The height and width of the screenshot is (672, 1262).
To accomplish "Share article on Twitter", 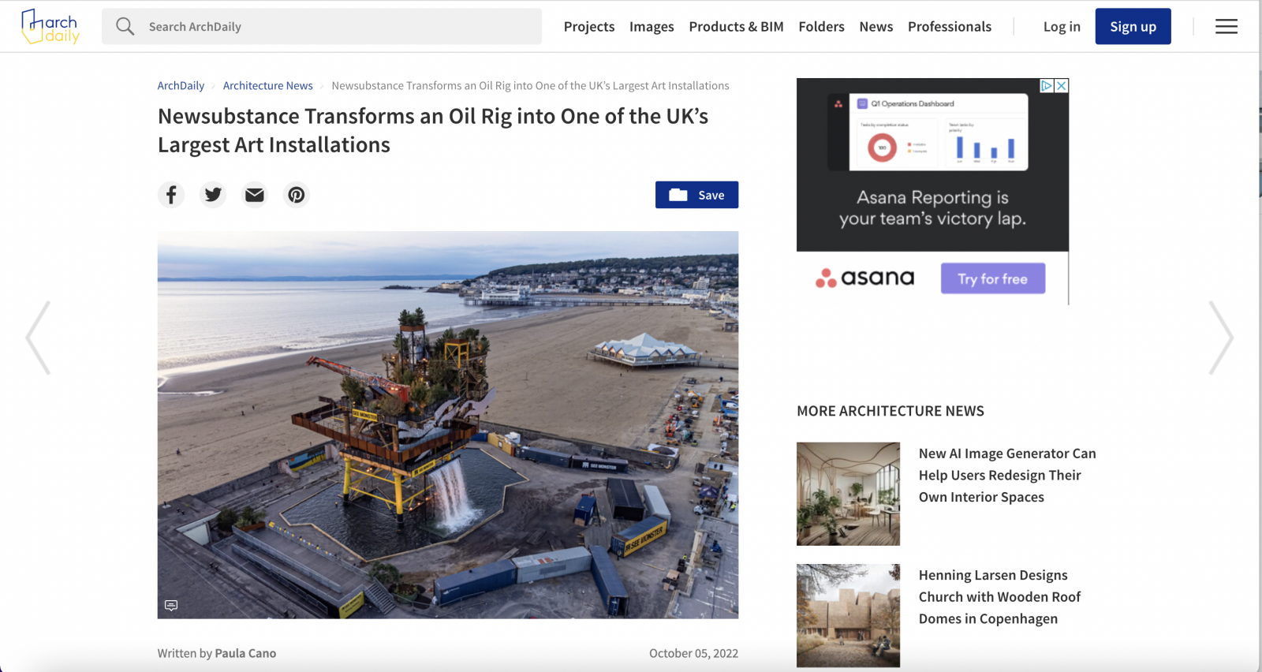I will coord(213,195).
